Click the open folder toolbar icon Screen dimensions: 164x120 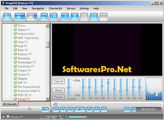point(7,17)
